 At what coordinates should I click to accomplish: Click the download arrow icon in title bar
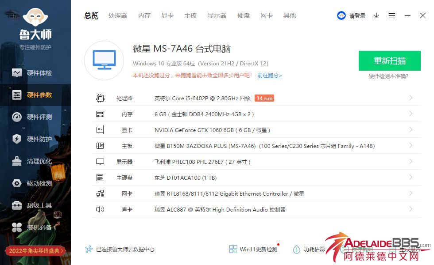click(x=376, y=15)
